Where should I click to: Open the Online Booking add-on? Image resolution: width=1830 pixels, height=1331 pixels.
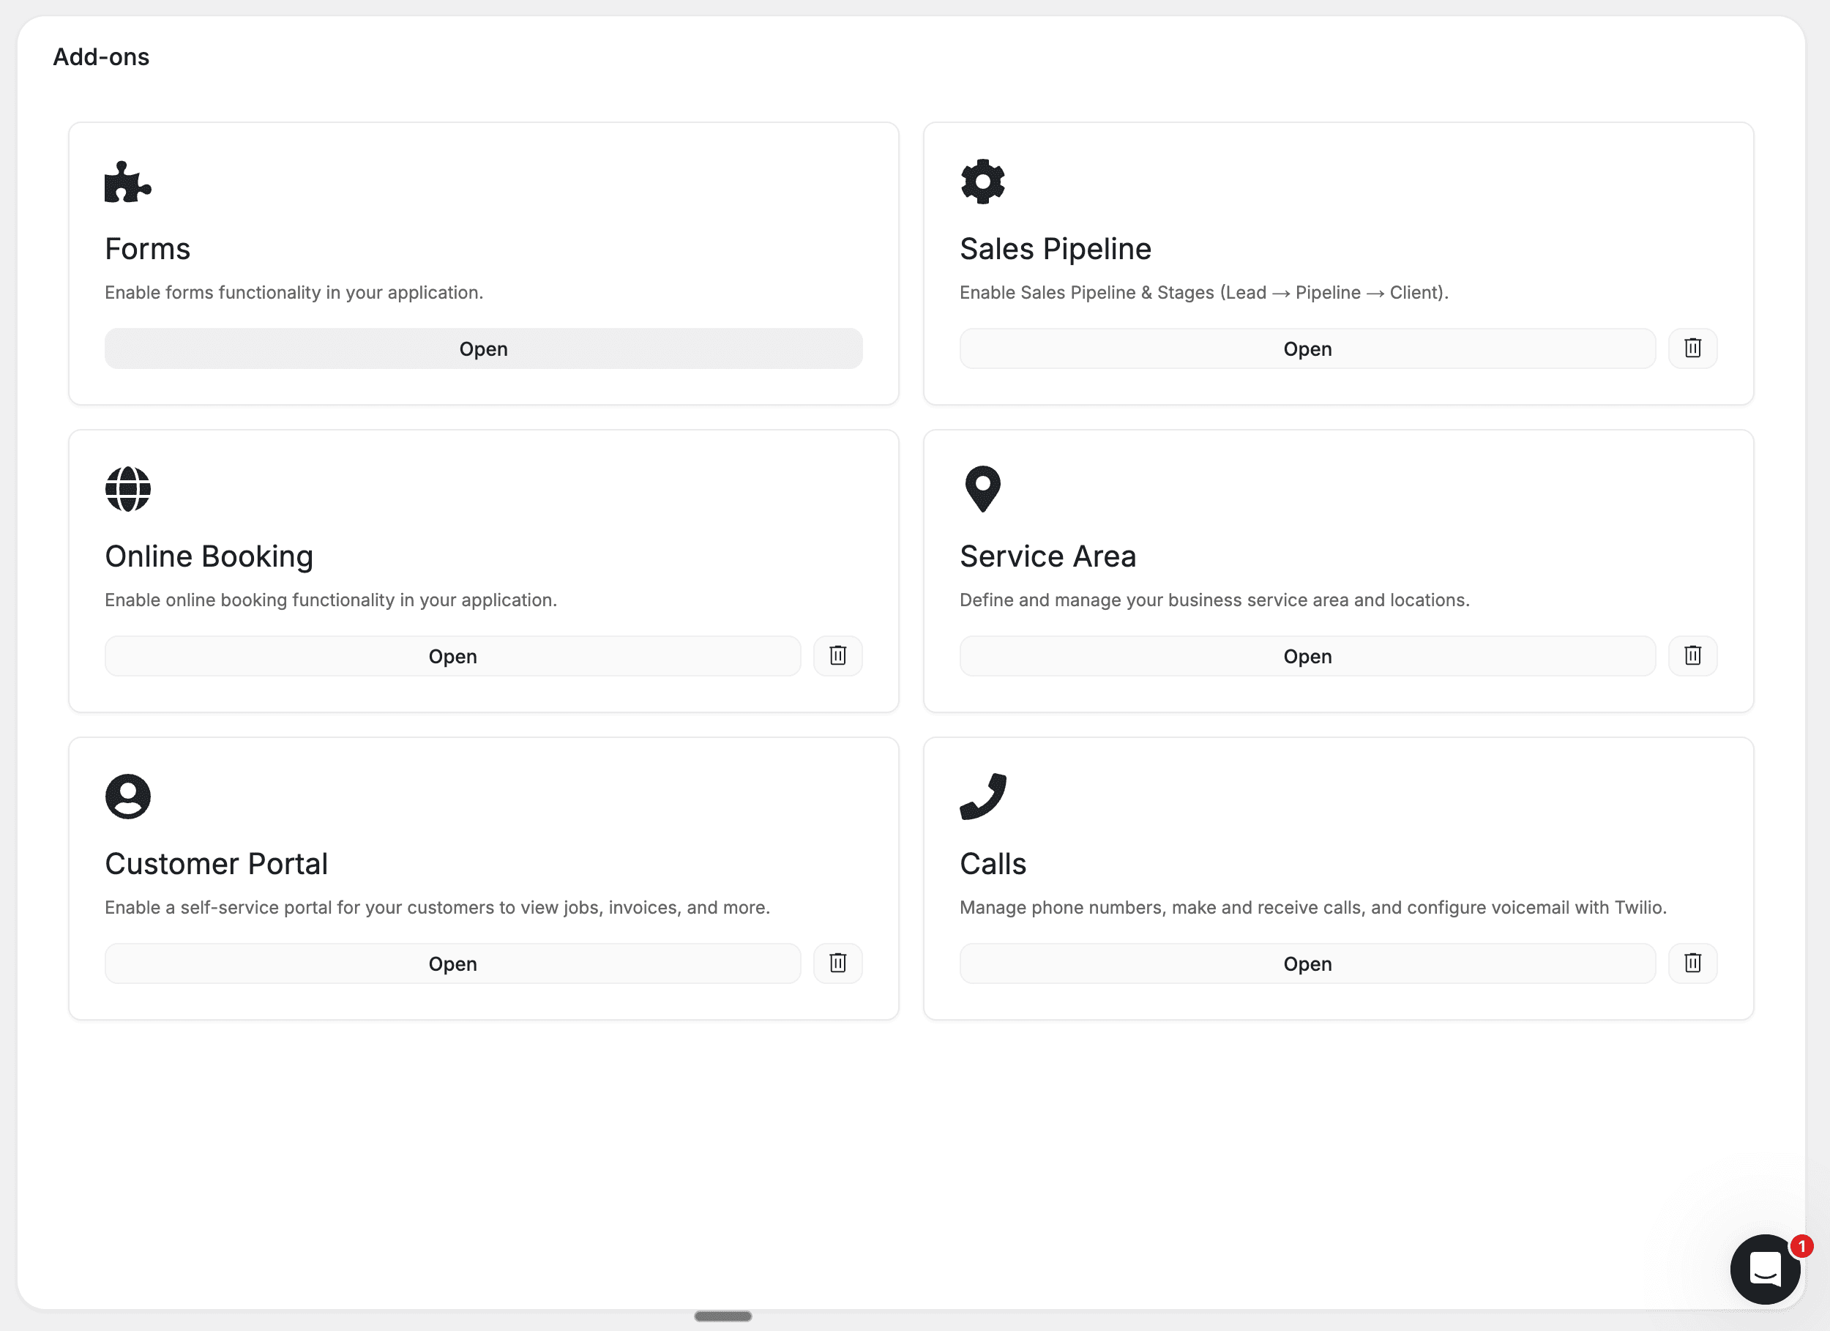452,655
